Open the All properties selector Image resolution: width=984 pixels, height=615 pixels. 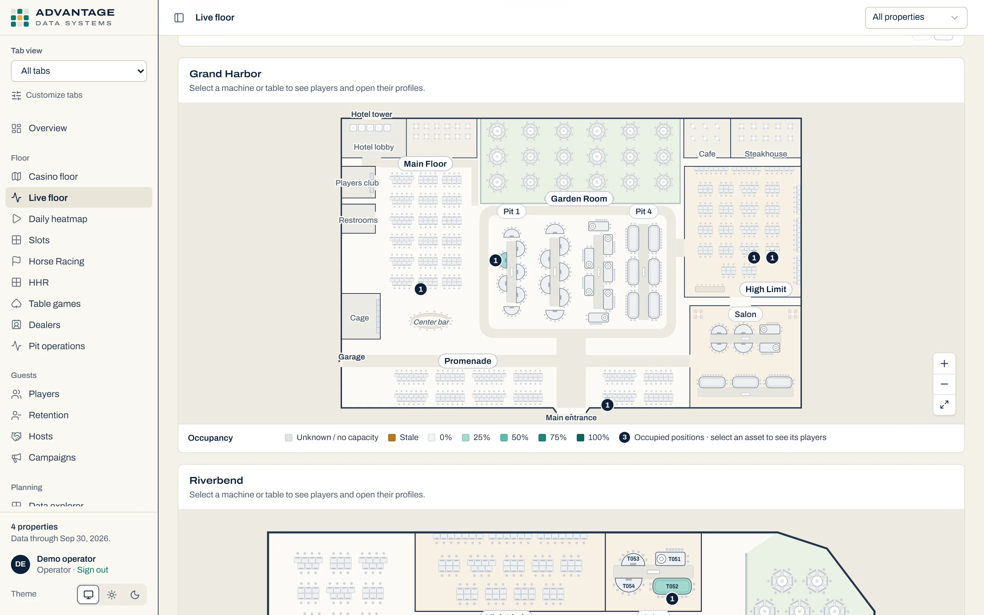[x=916, y=17]
